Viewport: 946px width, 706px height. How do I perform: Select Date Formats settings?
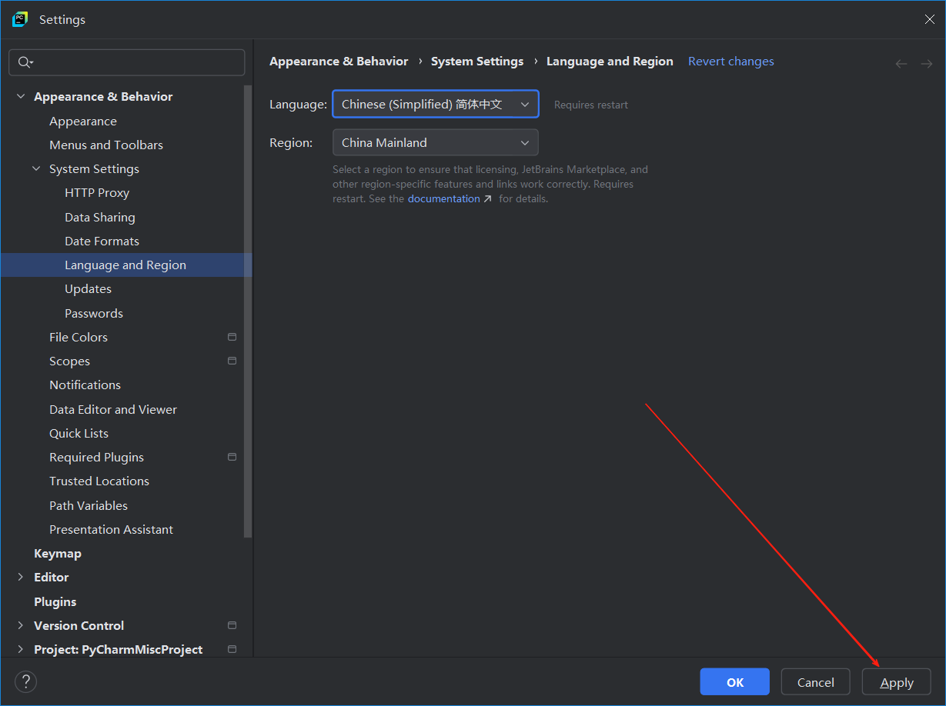[102, 241]
